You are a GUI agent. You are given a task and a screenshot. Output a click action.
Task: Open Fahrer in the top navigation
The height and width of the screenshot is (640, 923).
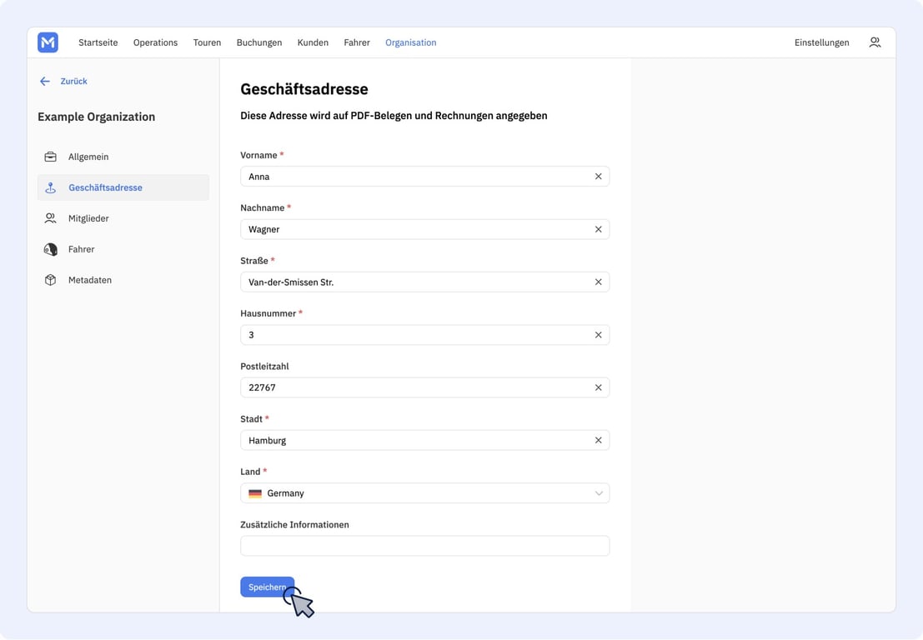click(357, 42)
